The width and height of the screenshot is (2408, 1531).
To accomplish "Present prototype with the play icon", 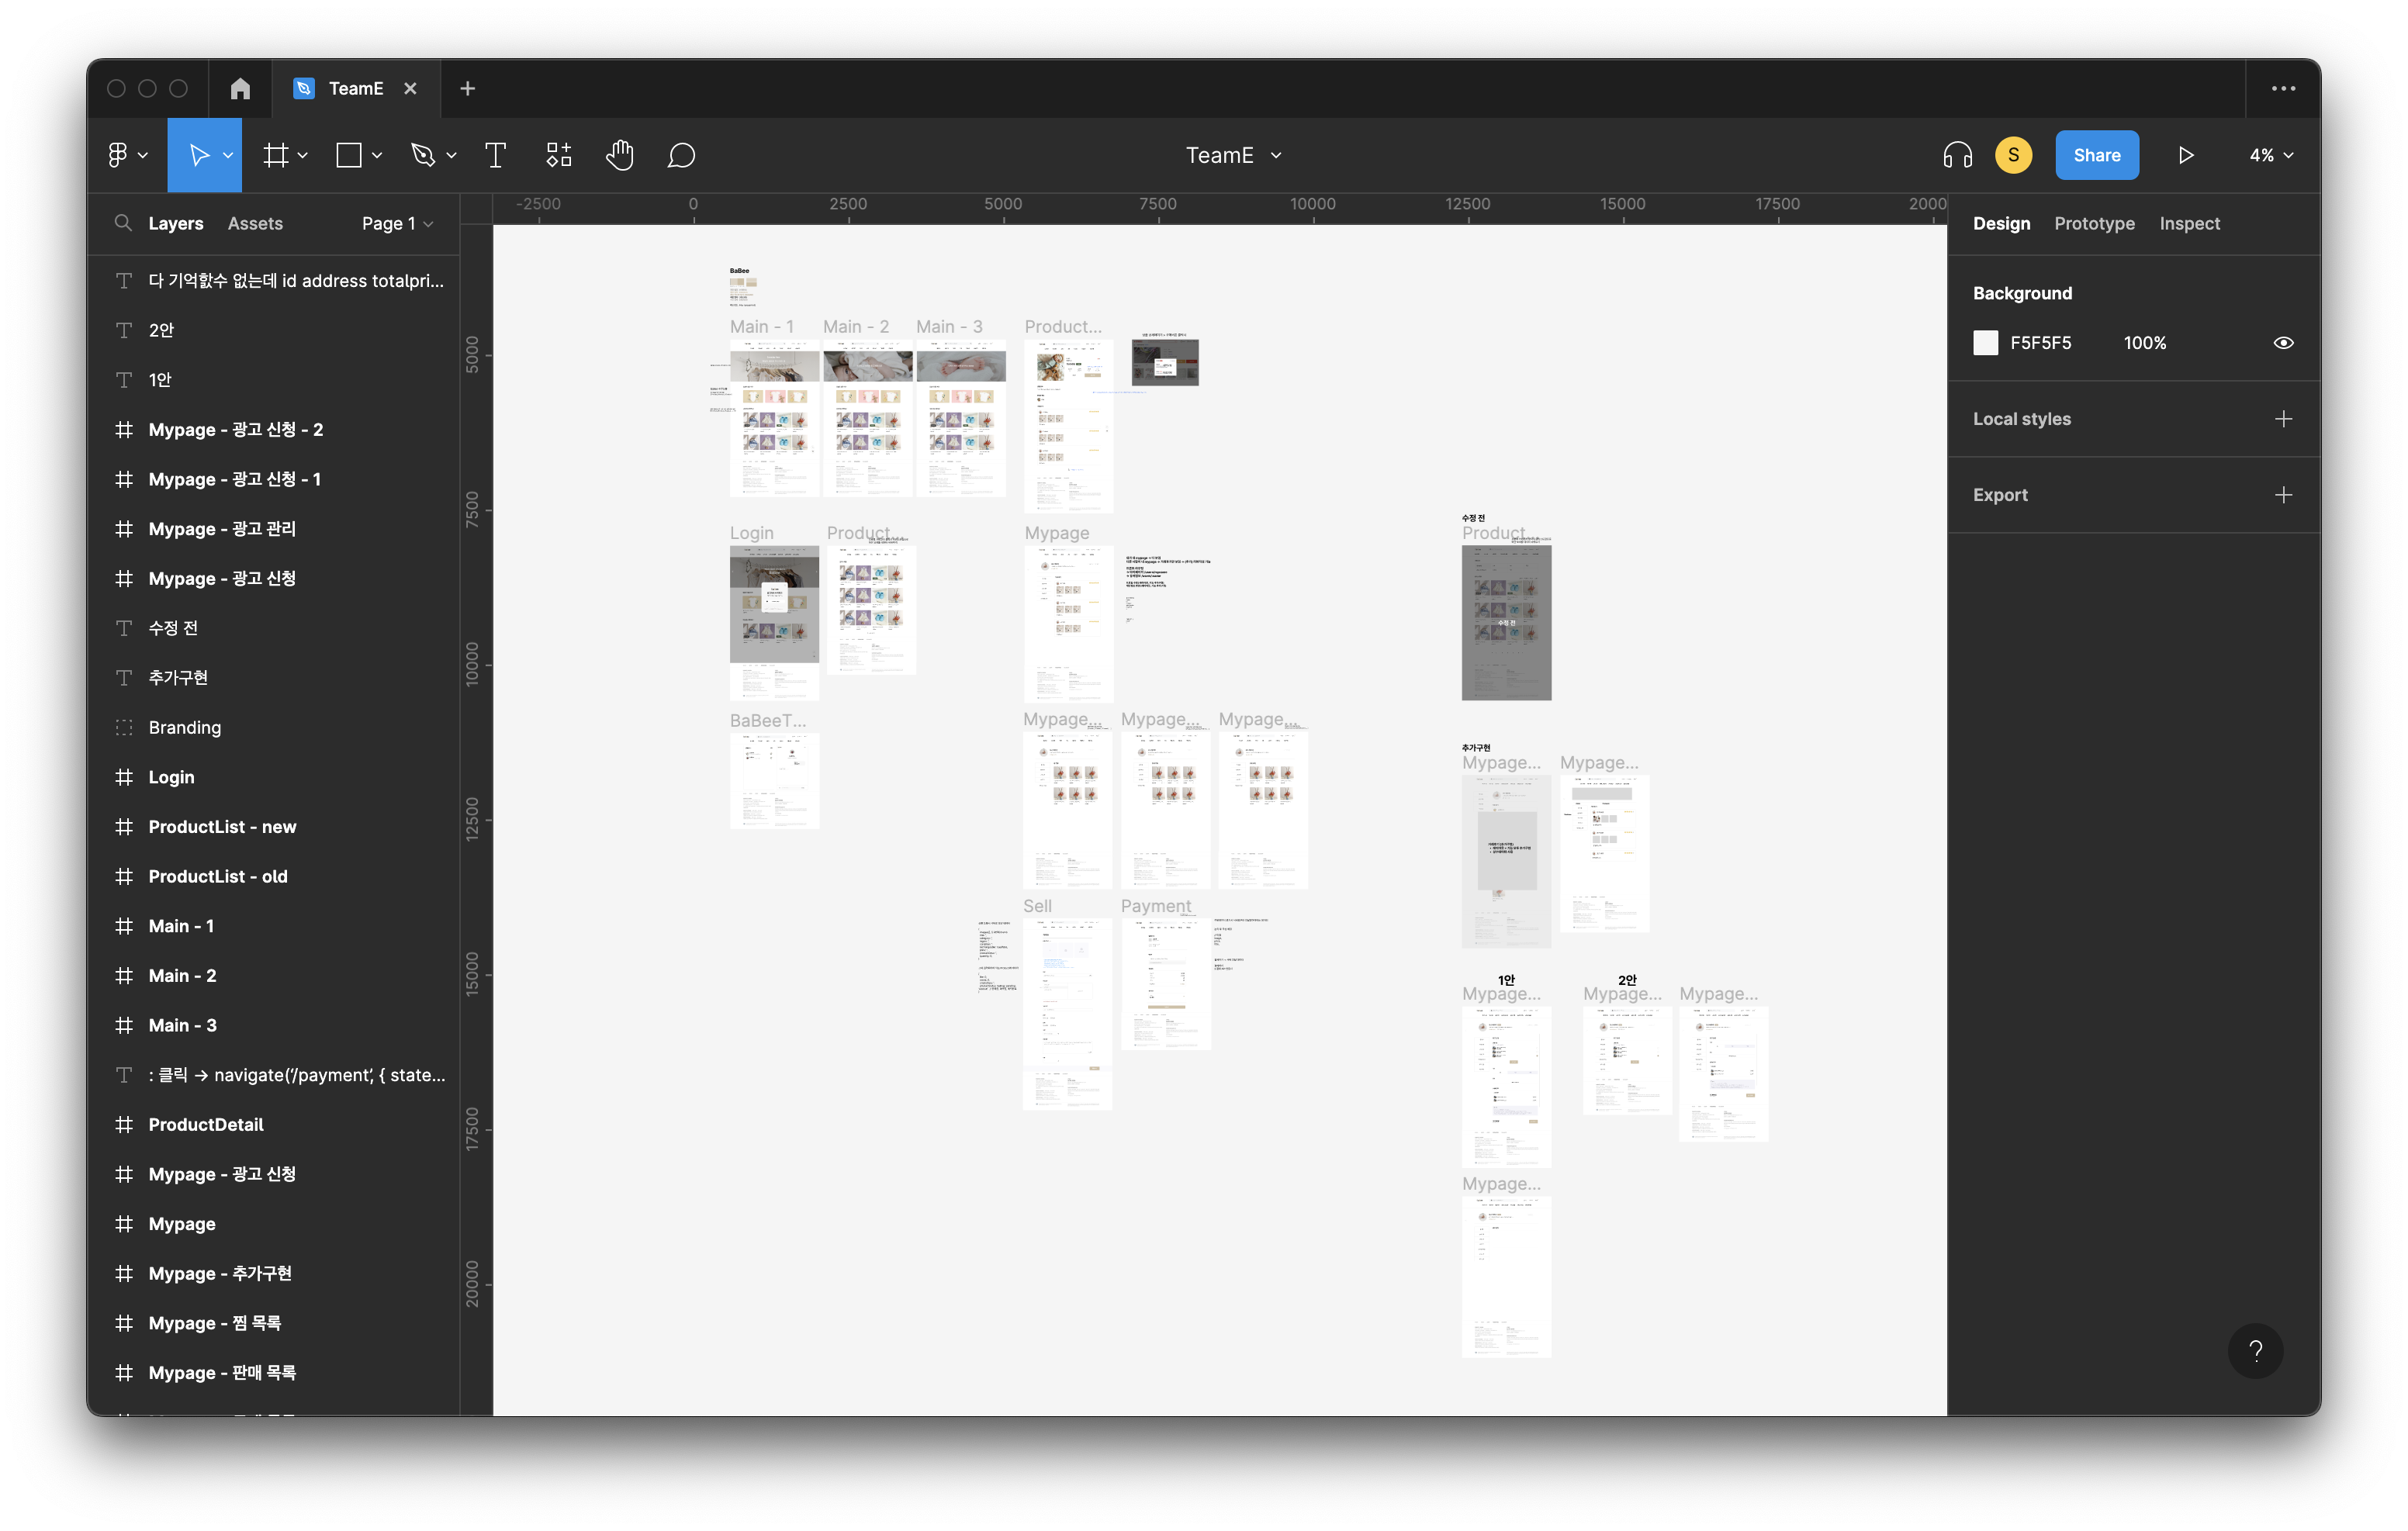I will [2186, 155].
